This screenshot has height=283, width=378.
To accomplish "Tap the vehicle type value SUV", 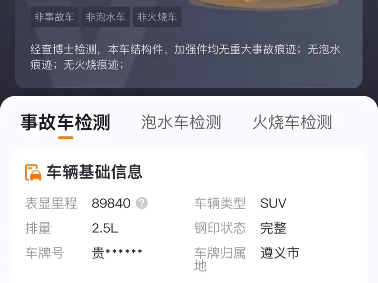I will click(x=274, y=203).
